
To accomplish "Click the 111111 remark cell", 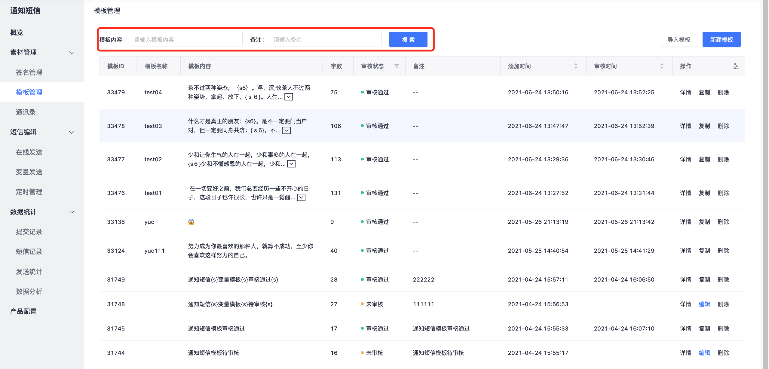I will (424, 304).
